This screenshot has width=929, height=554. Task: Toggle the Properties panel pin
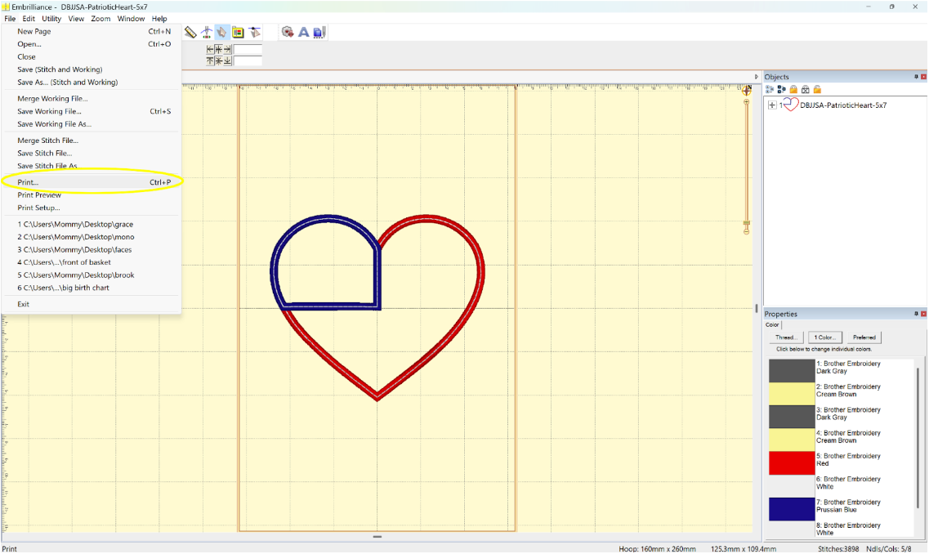point(916,314)
